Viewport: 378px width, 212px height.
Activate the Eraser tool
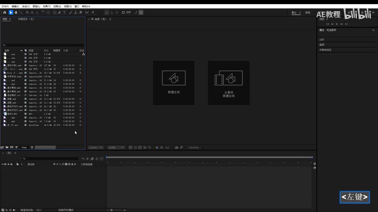point(81,12)
